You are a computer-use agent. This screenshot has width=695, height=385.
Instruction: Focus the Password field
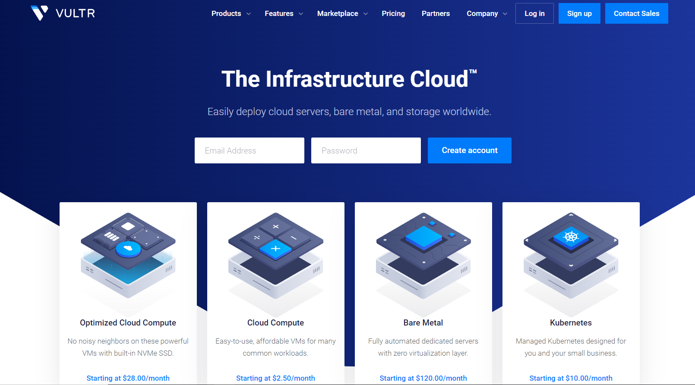[366, 150]
